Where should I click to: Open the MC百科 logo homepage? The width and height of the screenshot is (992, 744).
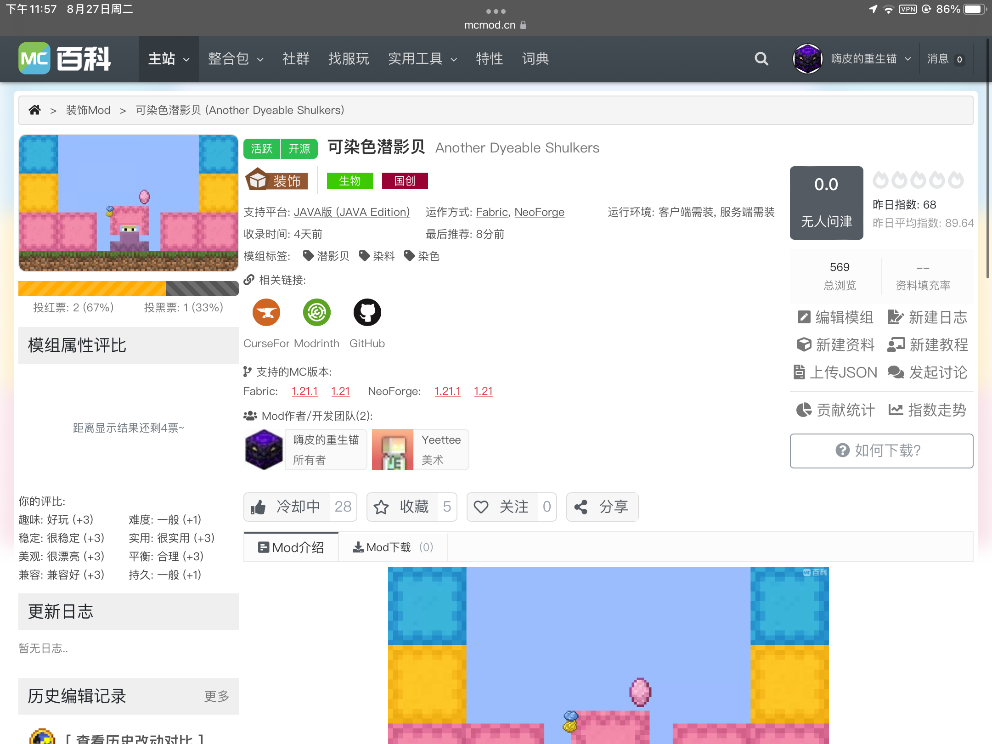pyautogui.click(x=65, y=58)
